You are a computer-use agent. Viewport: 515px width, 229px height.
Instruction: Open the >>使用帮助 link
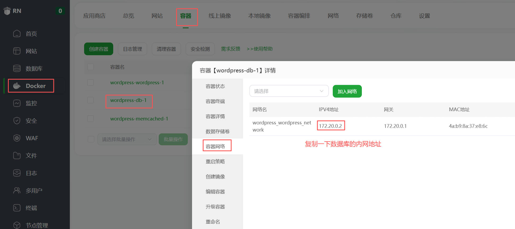(x=259, y=49)
